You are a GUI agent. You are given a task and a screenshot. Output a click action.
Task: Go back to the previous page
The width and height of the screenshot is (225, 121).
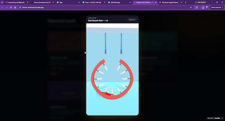(x=3, y=8)
